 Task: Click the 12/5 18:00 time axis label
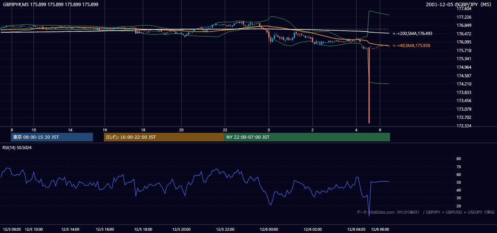pyautogui.click(x=143, y=229)
